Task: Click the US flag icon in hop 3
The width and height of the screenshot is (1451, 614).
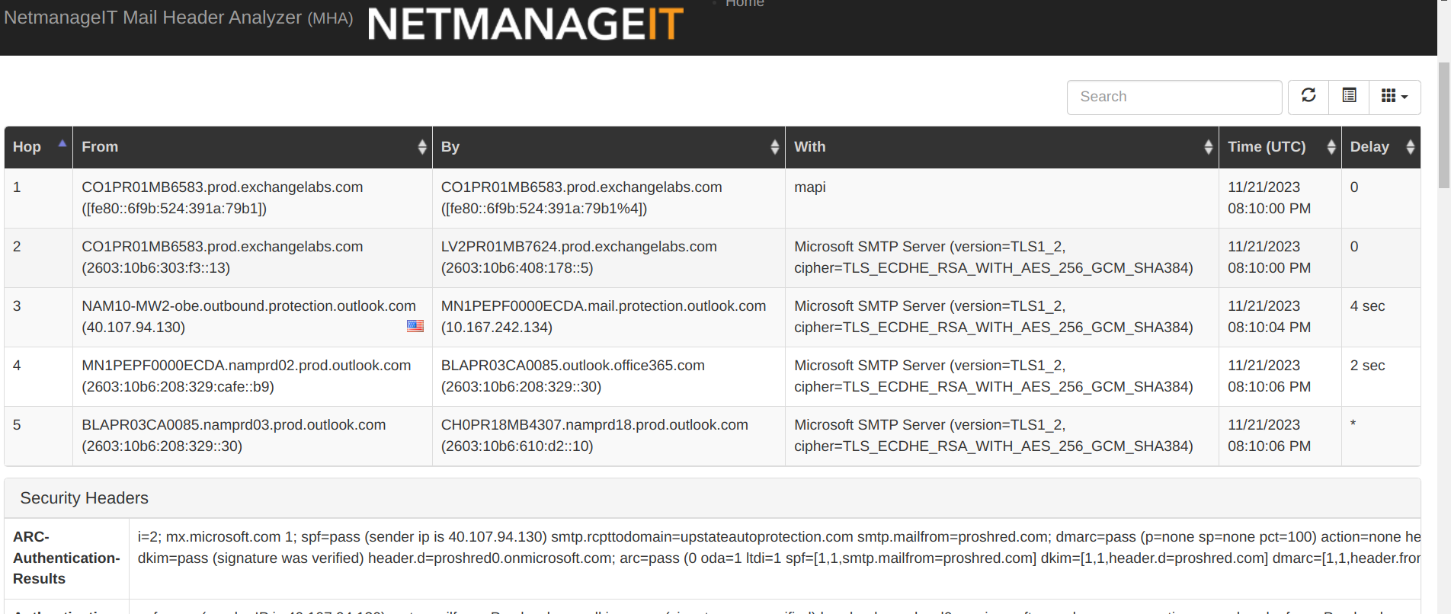Action: (415, 326)
